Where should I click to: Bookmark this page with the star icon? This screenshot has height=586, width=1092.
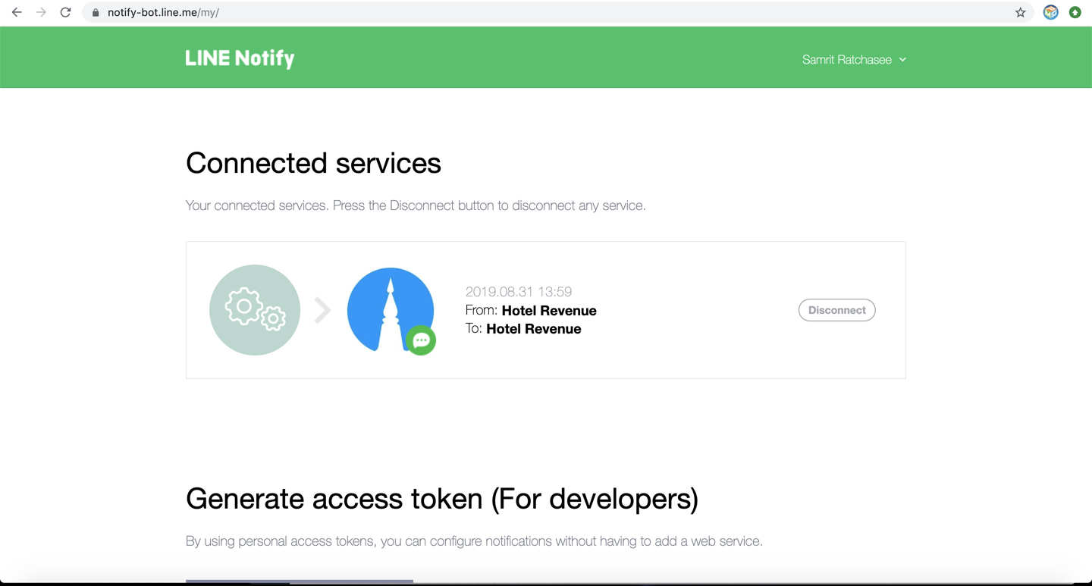1021,12
